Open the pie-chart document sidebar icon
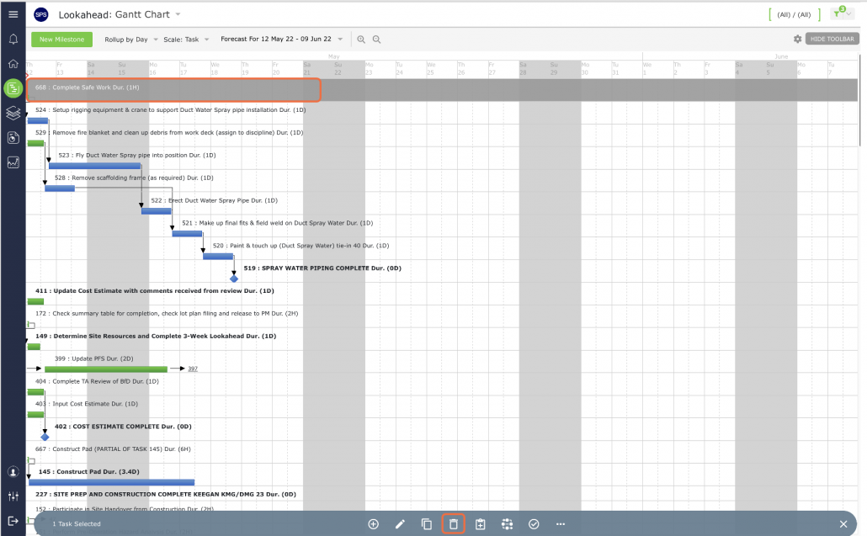 click(13, 138)
